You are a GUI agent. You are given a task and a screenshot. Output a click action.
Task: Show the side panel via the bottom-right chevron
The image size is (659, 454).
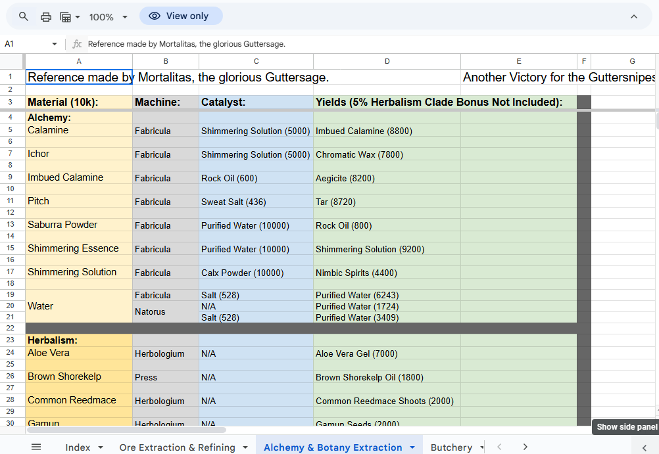(x=644, y=447)
